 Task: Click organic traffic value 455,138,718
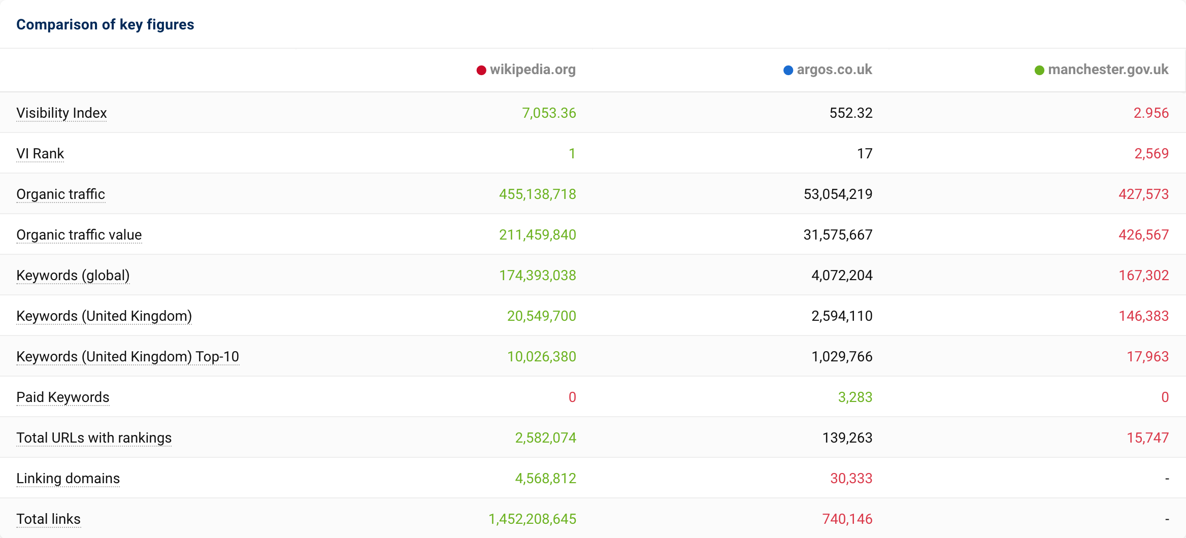click(x=537, y=194)
